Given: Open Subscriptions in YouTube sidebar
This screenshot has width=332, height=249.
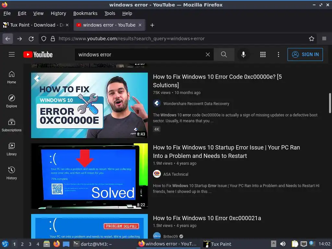Looking at the screenshot, I should tap(12, 125).
